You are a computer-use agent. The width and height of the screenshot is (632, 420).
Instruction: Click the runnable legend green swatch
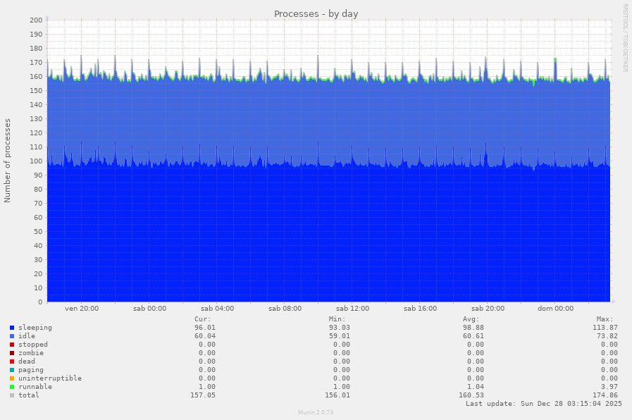click(12, 387)
